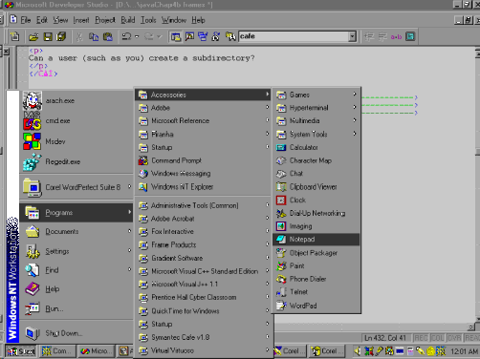Click the volume speaker tray icon

point(358,351)
